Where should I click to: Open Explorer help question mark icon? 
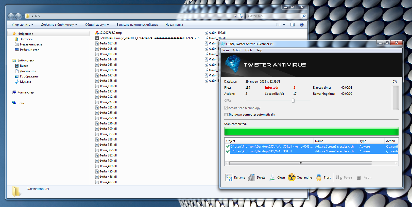[x=302, y=25]
